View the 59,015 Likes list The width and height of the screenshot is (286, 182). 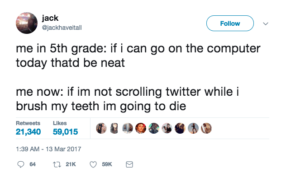pos(65,129)
